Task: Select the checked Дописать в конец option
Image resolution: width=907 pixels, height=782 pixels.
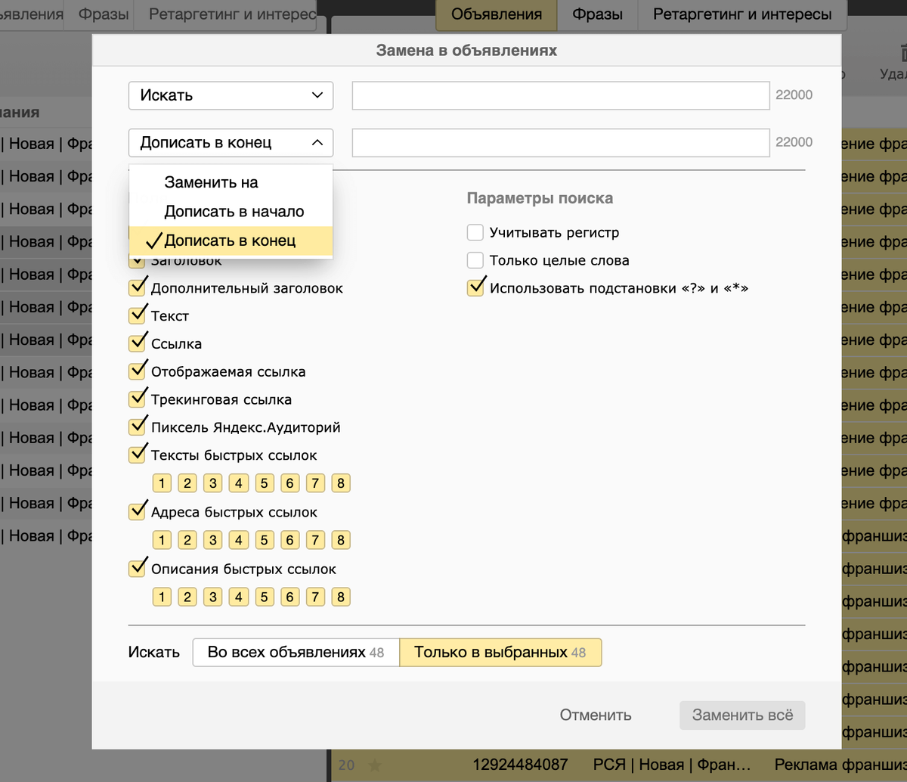Action: tap(231, 241)
